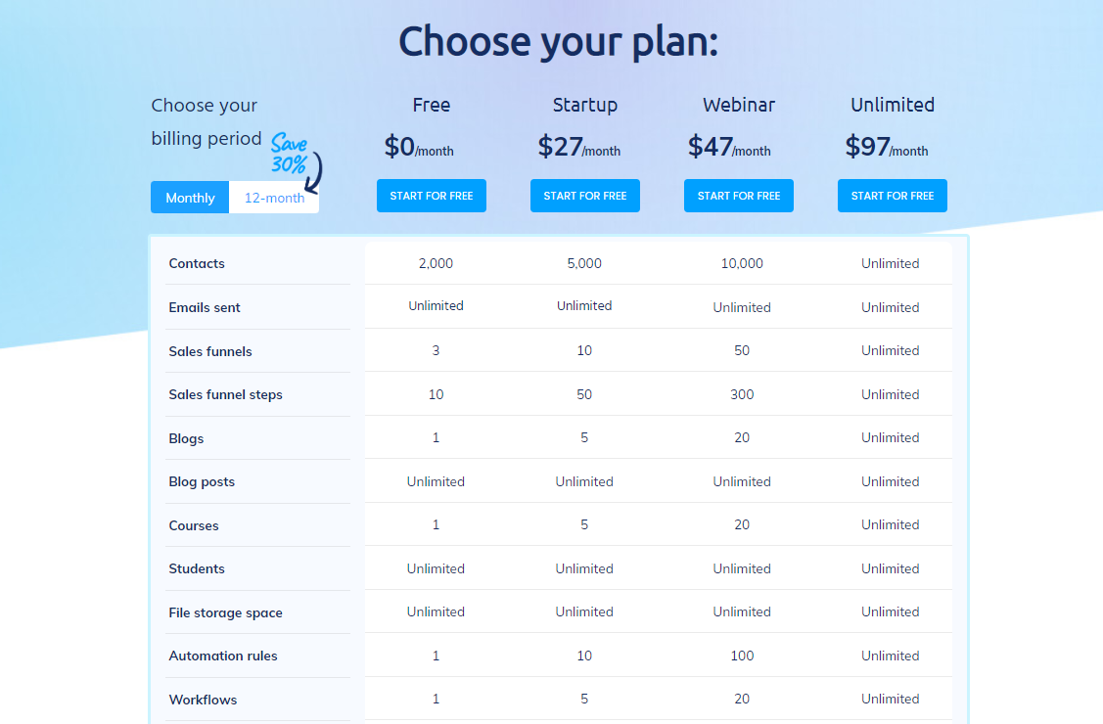
Task: Select the Free plan column header
Action: pyautogui.click(x=431, y=105)
